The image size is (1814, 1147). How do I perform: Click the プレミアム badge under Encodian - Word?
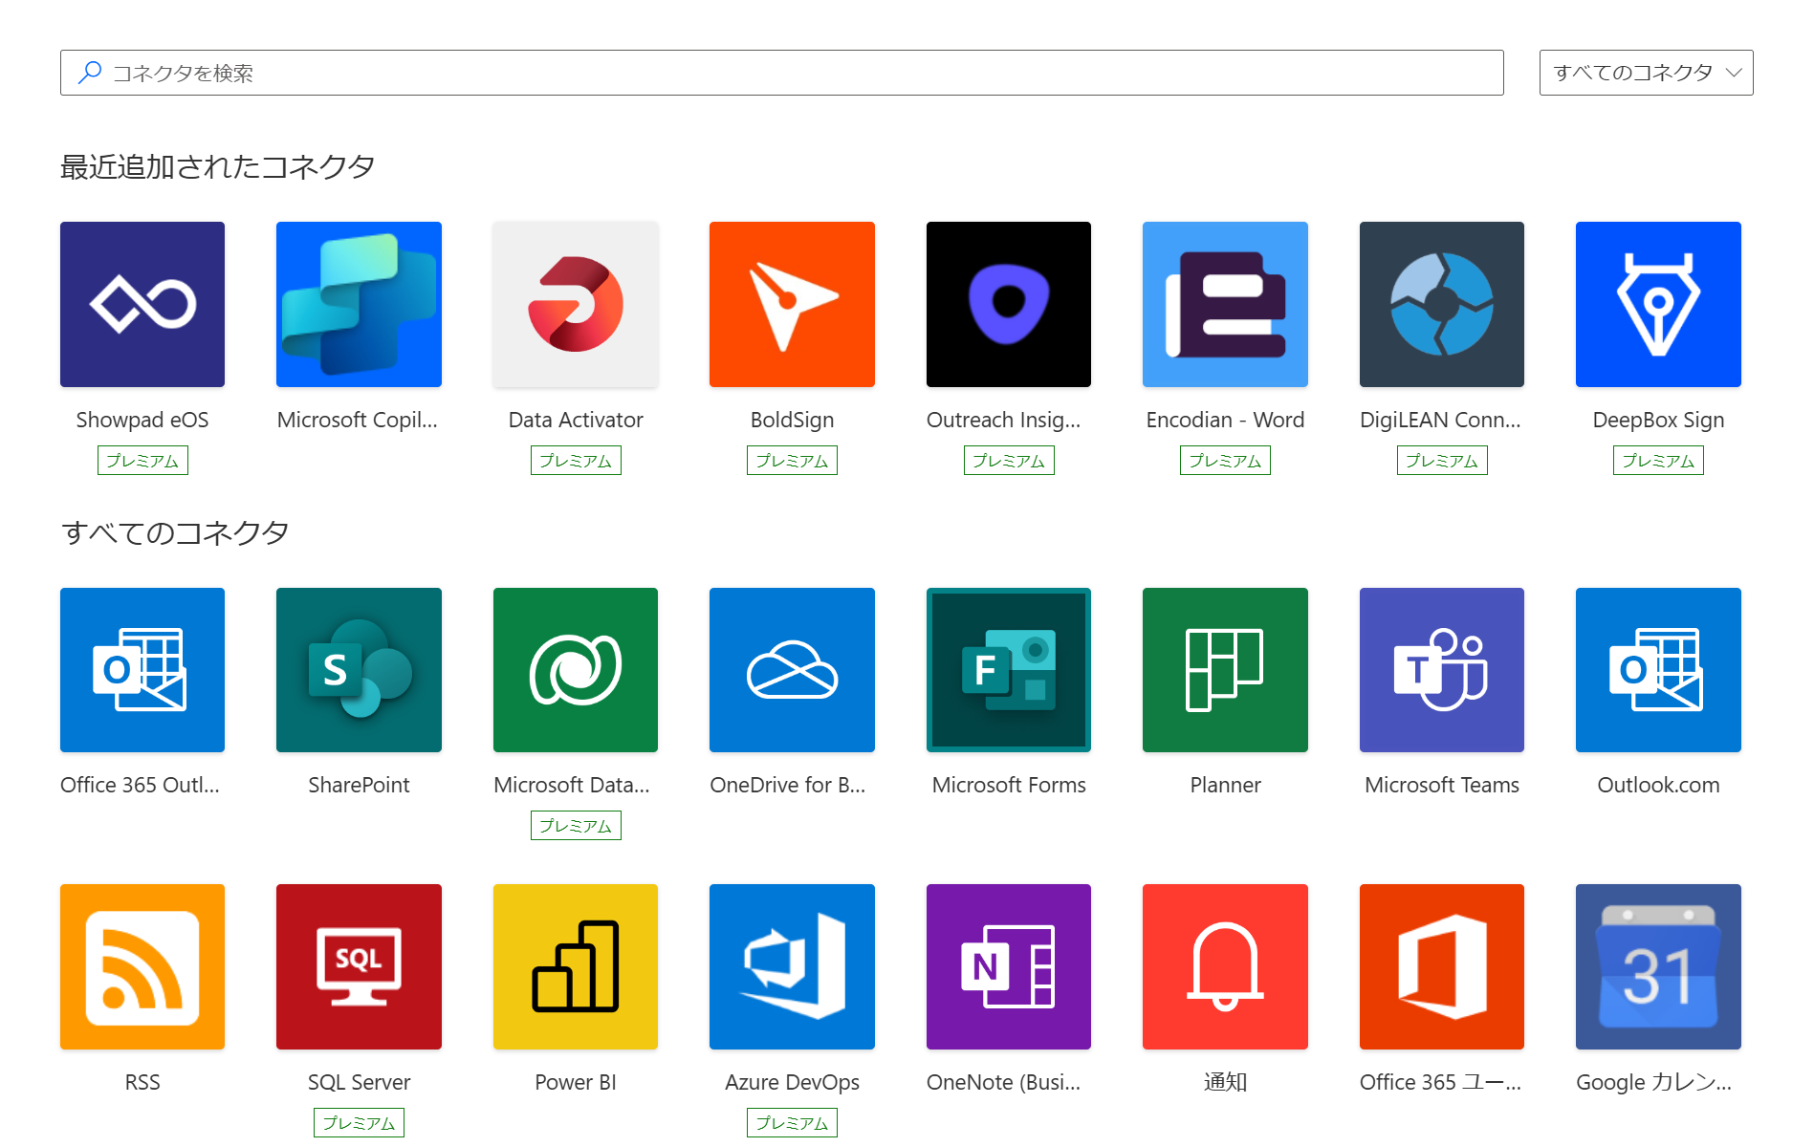pos(1225,461)
